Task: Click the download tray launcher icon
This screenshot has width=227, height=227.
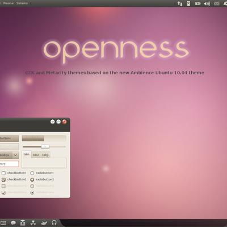Action: click(x=23, y=223)
